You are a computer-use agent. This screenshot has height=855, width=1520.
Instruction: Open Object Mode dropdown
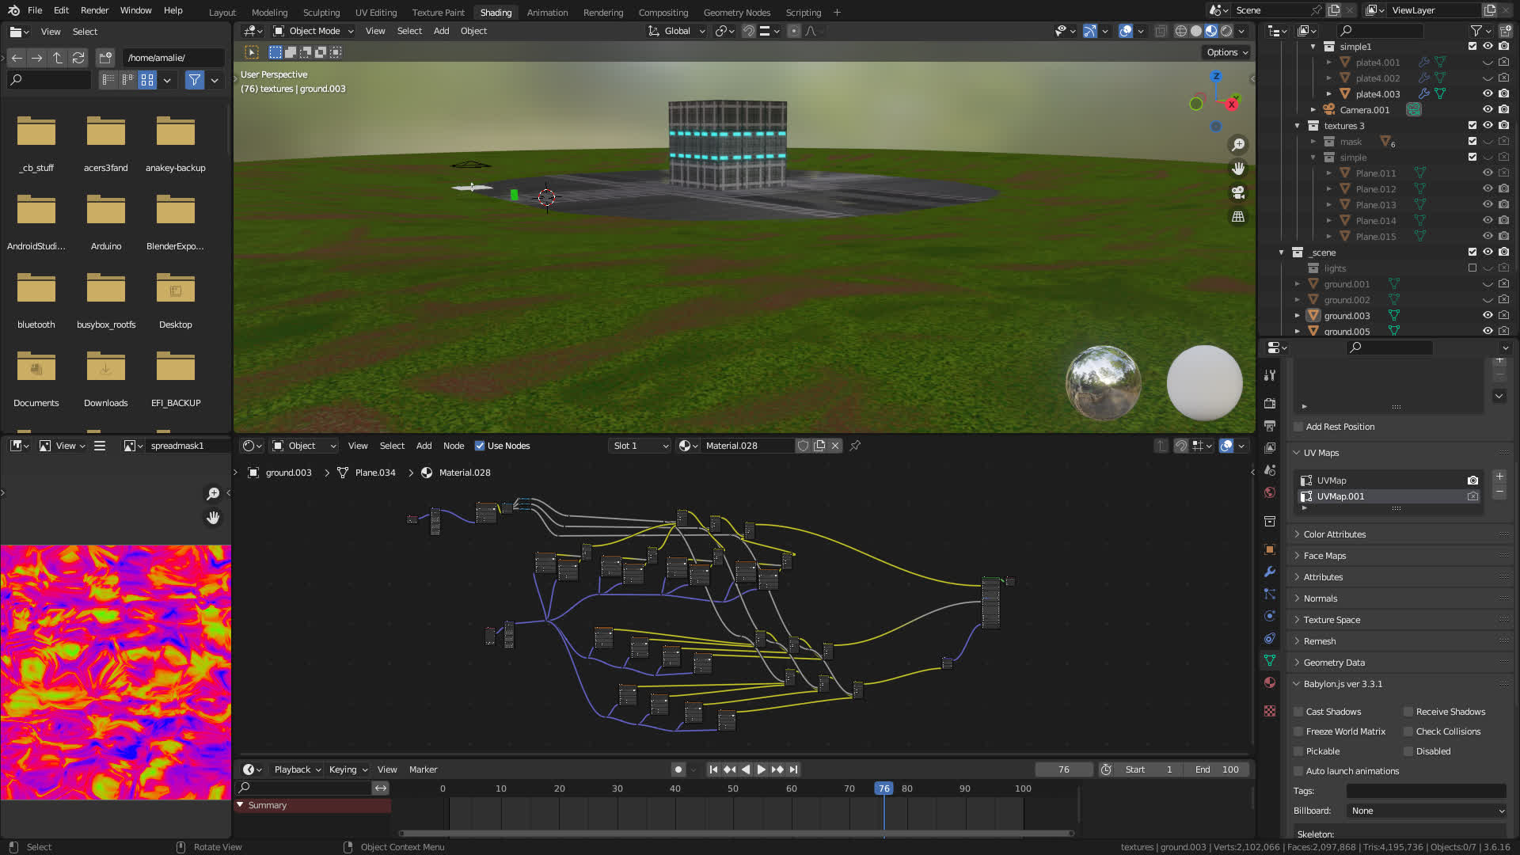[313, 31]
